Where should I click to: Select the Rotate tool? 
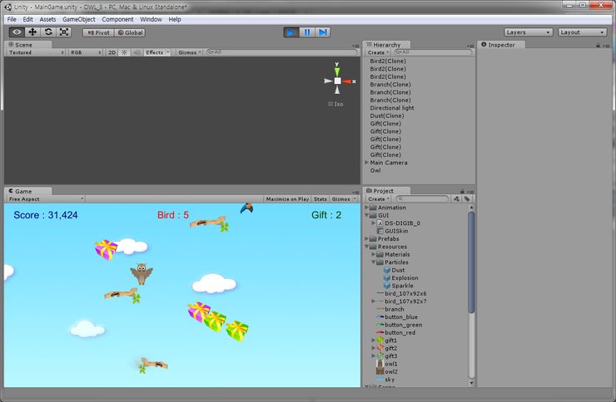[x=48, y=32]
